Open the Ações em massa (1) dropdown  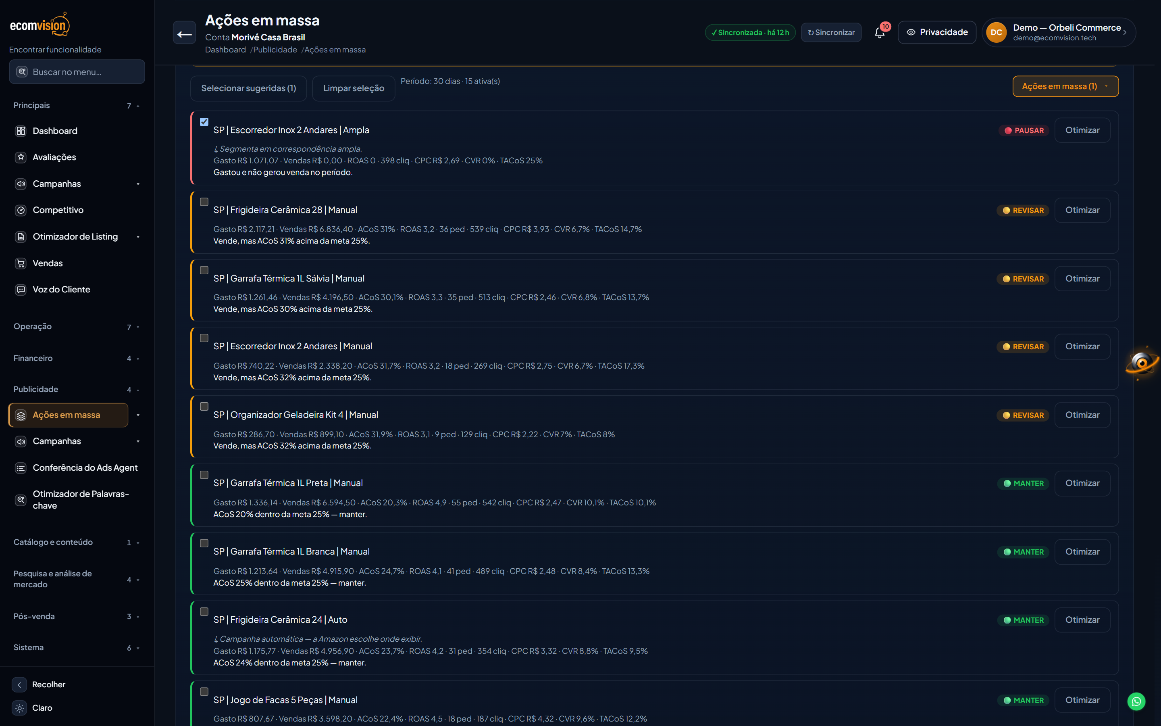pyautogui.click(x=1065, y=86)
